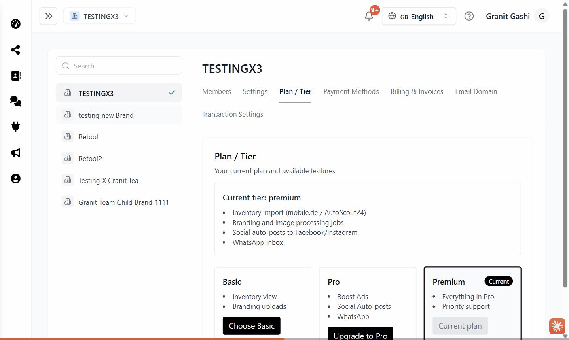Open the Transaction Settings tab
This screenshot has width=569, height=340.
click(233, 114)
